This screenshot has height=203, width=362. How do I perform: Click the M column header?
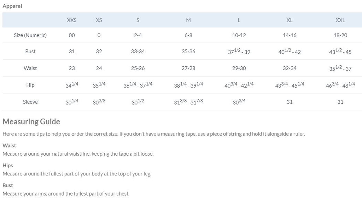(x=188, y=20)
